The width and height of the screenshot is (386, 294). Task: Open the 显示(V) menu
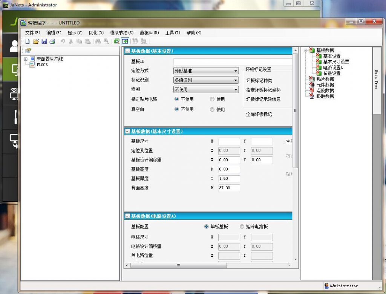(x=75, y=33)
